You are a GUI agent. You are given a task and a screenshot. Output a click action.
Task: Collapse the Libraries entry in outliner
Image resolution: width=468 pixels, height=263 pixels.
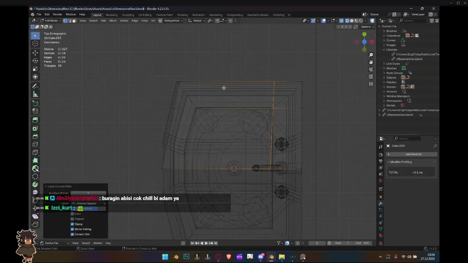coord(384,50)
